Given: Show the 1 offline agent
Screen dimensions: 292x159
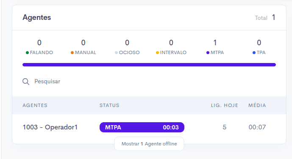Looking at the screenshot, I should pyautogui.click(x=149, y=144).
